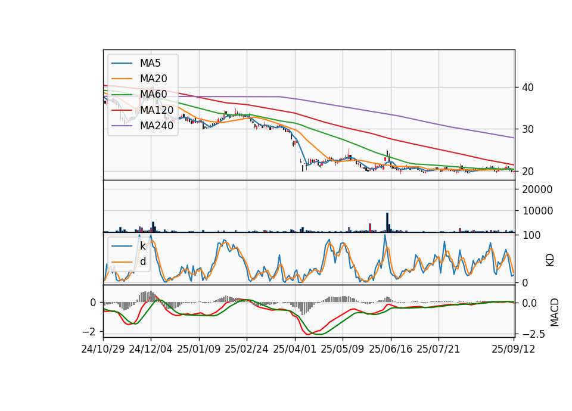Click the 25/09/12 date axis label
This screenshot has width=572, height=411.
pyautogui.click(x=513, y=349)
